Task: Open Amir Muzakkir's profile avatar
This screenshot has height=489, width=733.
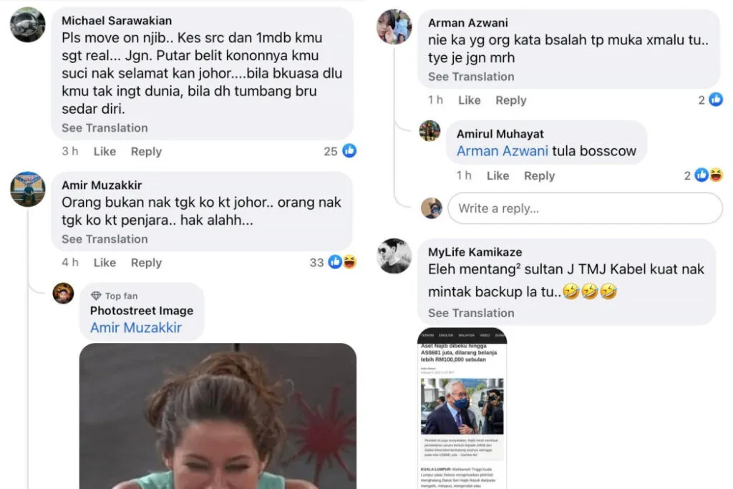Action: pyautogui.click(x=28, y=189)
